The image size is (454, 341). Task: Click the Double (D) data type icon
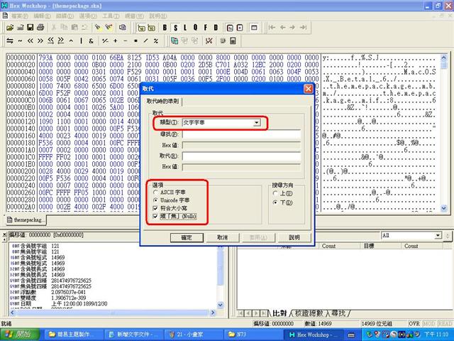[216, 28]
